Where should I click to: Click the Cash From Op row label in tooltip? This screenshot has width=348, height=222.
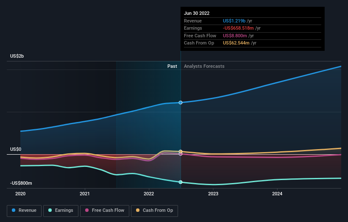click(199, 43)
